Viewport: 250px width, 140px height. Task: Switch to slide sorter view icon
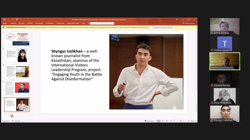[x=162, y=121]
